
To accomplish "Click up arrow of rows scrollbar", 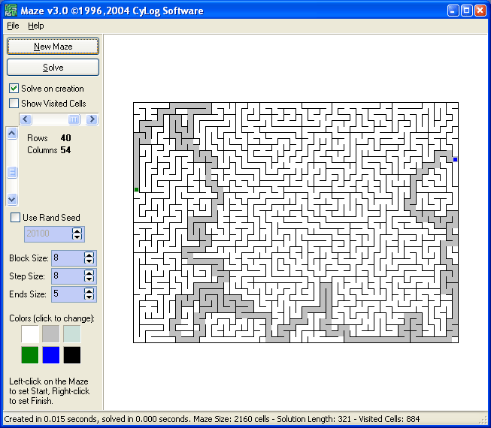I will point(12,134).
